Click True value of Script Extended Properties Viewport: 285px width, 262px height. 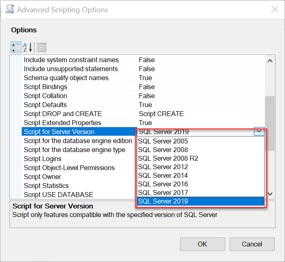(201, 123)
